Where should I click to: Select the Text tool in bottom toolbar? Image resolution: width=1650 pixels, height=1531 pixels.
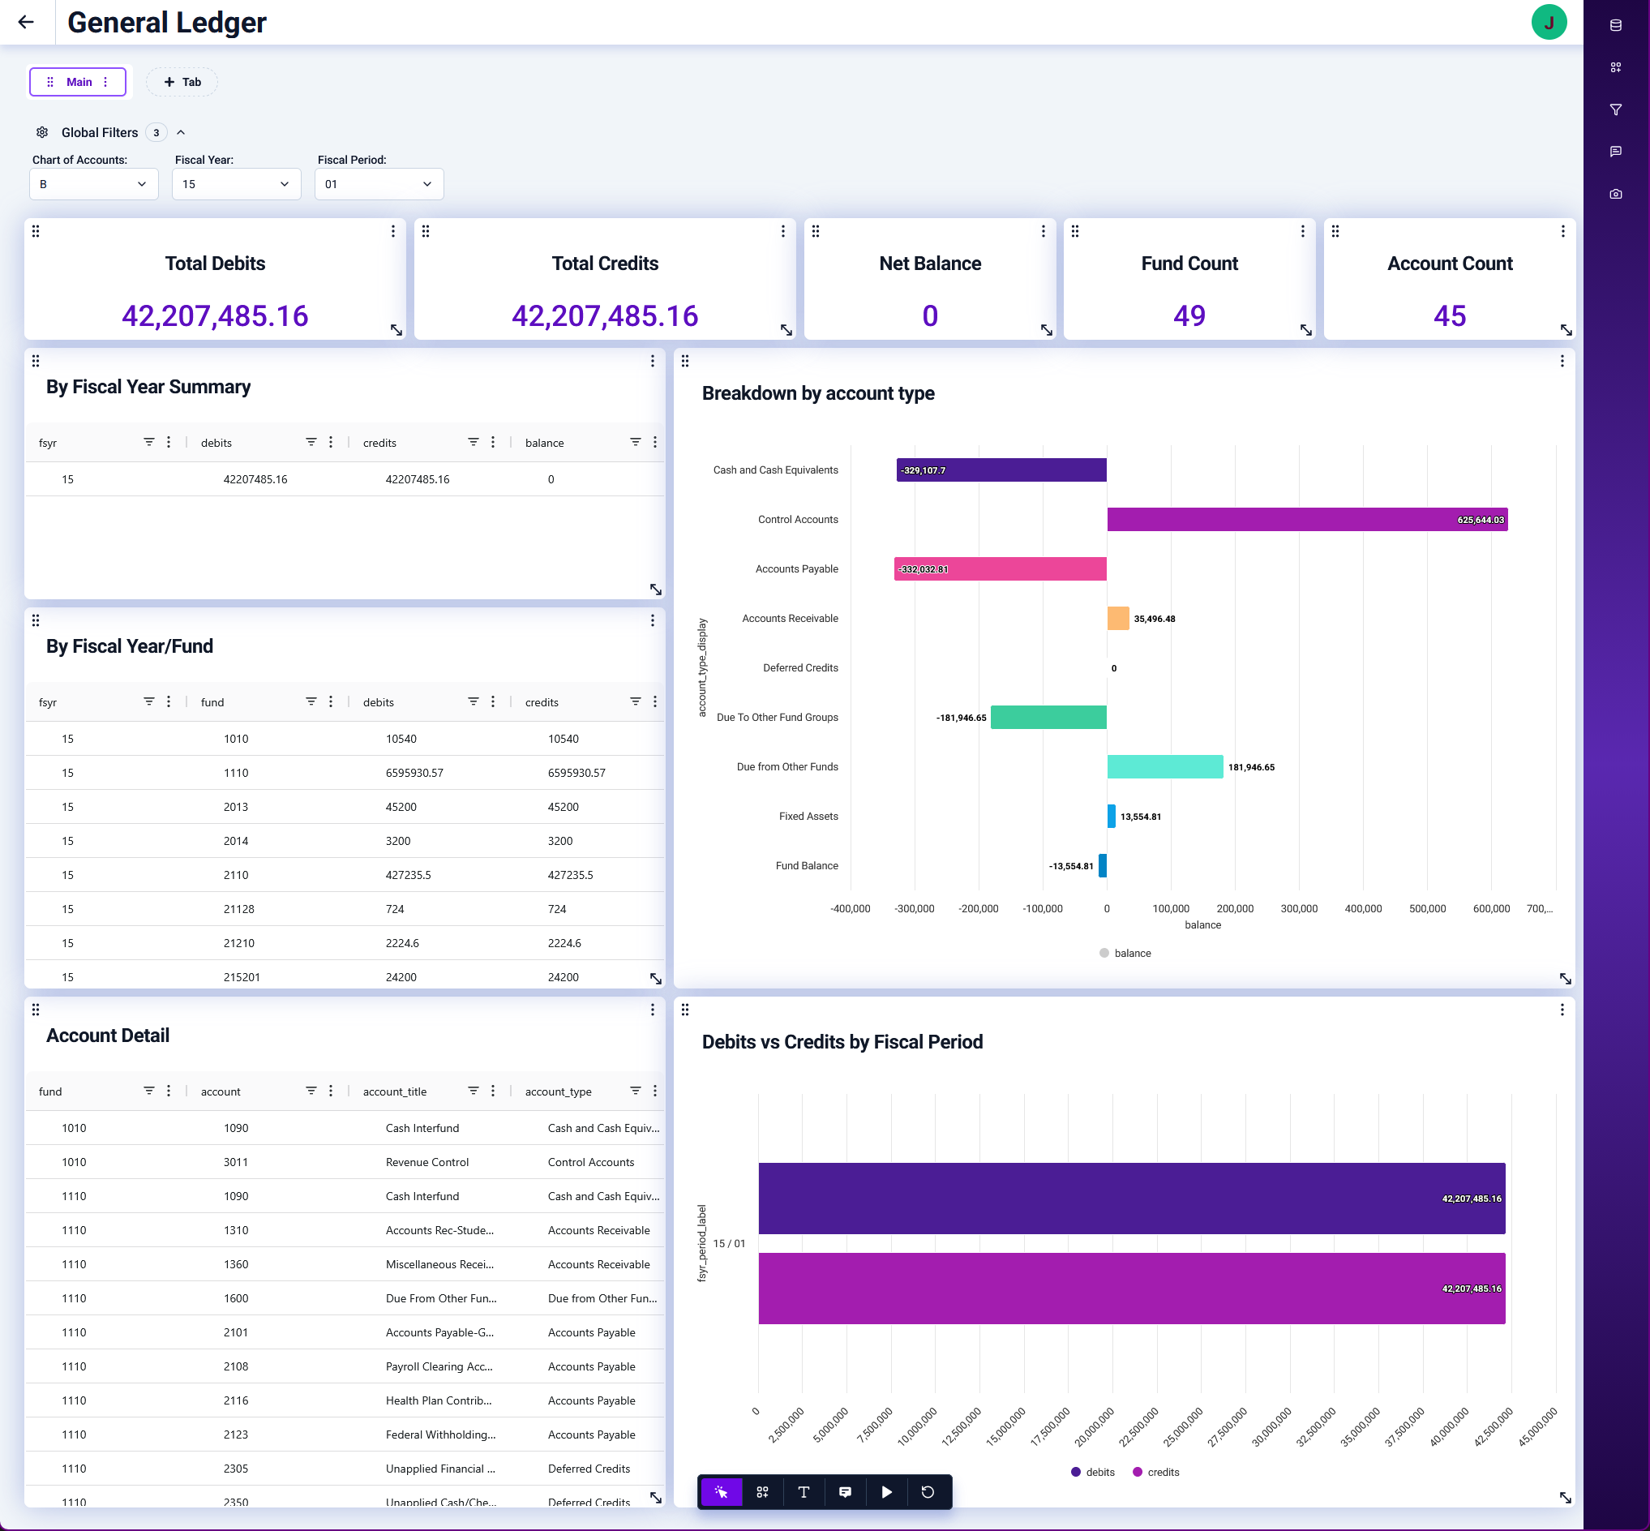pyautogui.click(x=803, y=1491)
